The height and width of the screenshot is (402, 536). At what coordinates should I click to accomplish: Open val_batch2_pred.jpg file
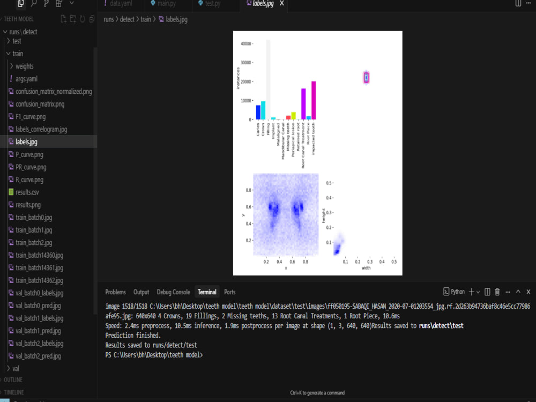click(38, 356)
